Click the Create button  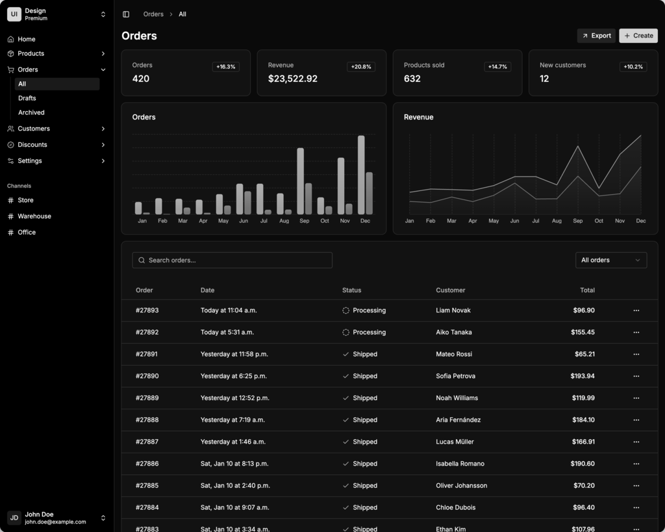click(638, 36)
